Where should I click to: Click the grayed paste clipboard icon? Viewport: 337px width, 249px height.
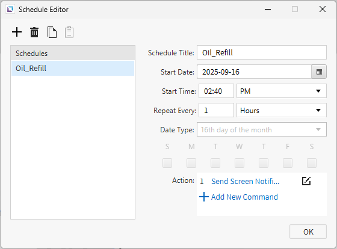69,32
